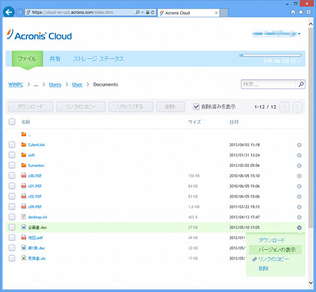The image size is (316, 292).
Task: Close the Acronis Cloud browser tab
Action: (216, 13)
